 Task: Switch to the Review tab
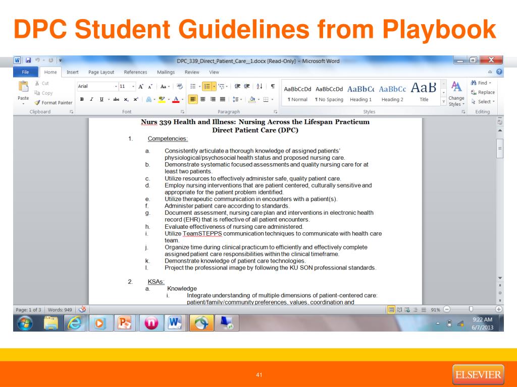click(x=192, y=72)
